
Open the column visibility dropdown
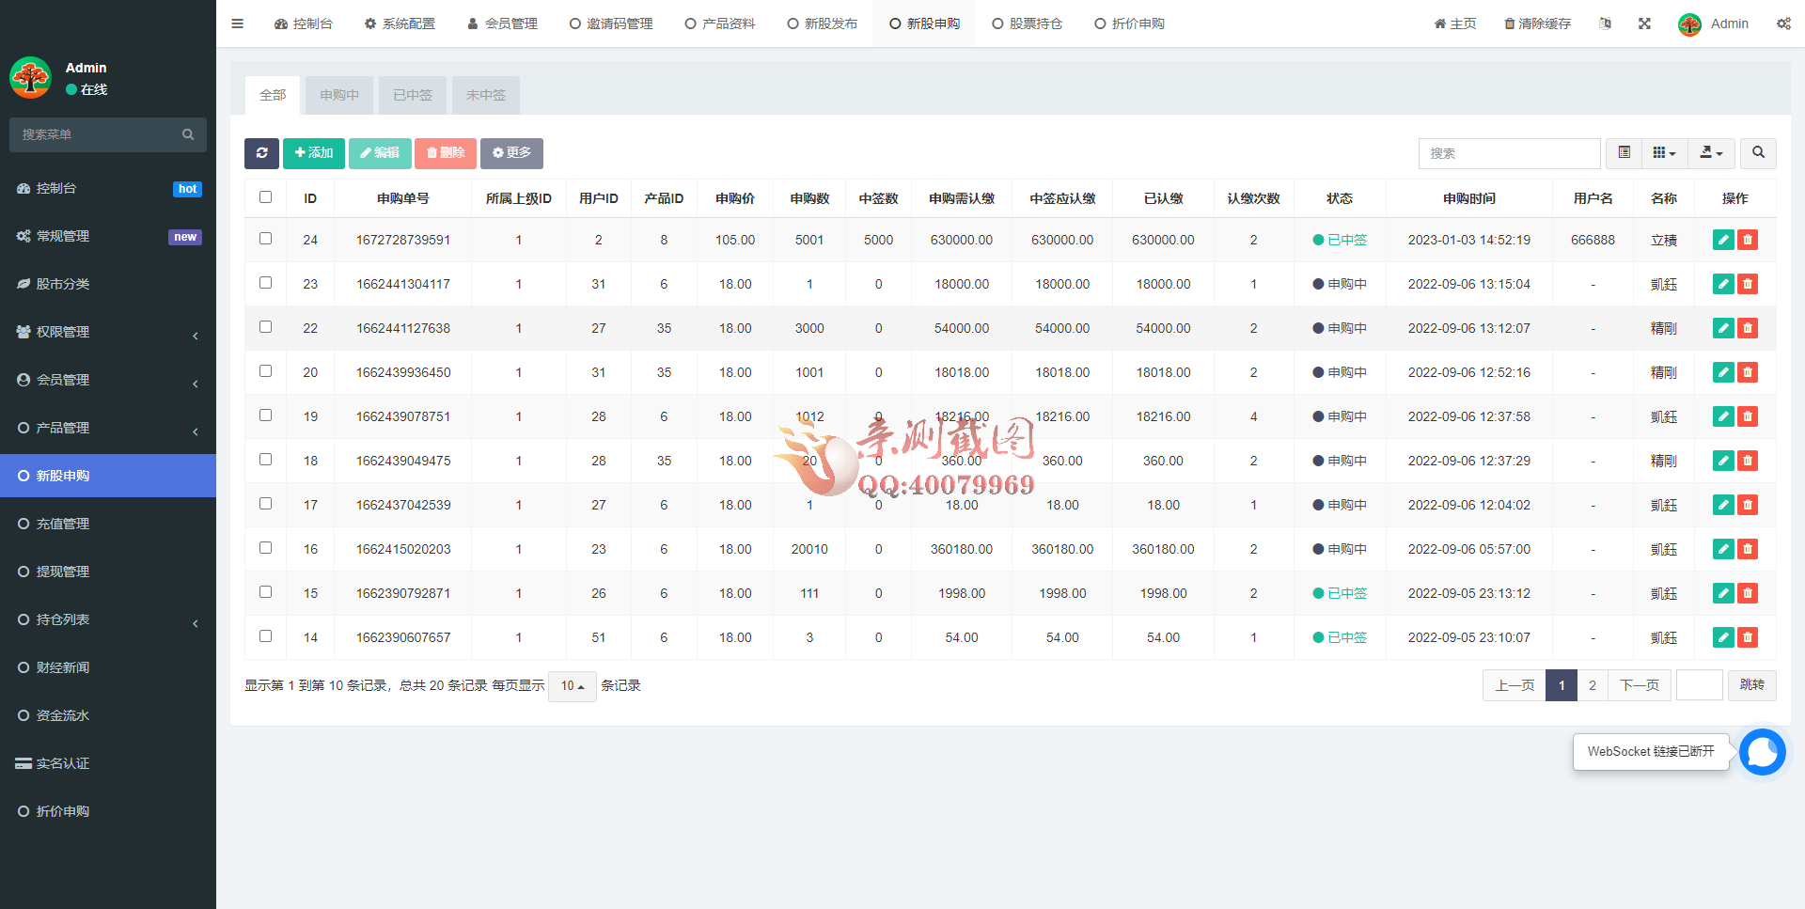tap(1664, 152)
